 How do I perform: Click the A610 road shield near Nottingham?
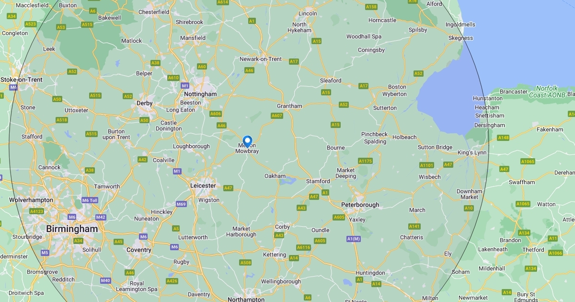(x=173, y=78)
